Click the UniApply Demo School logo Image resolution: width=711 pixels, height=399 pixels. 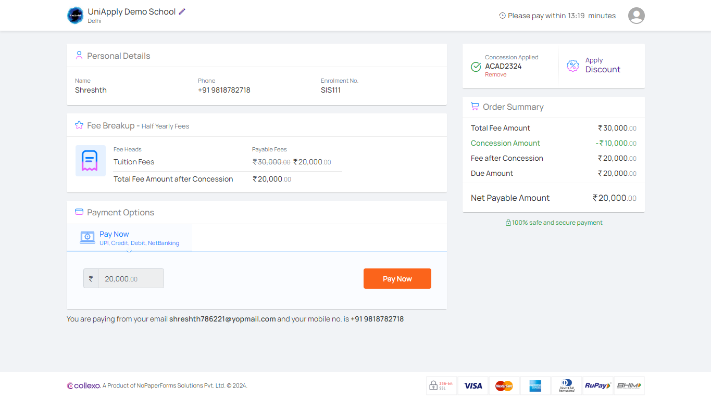[x=75, y=16]
